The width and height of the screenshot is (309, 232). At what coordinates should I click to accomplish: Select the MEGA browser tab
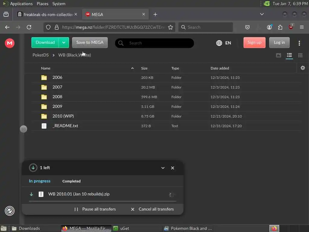115,14
